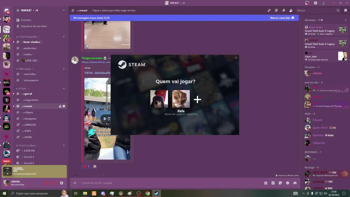Close the Steam profile selection dialog
The height and width of the screenshot is (197, 350).
(236, 58)
